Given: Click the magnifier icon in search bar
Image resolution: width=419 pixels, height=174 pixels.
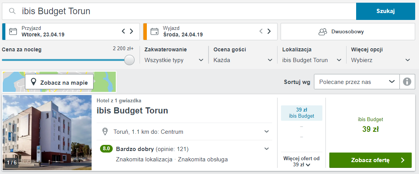Looking at the screenshot, I should [x=12, y=11].
